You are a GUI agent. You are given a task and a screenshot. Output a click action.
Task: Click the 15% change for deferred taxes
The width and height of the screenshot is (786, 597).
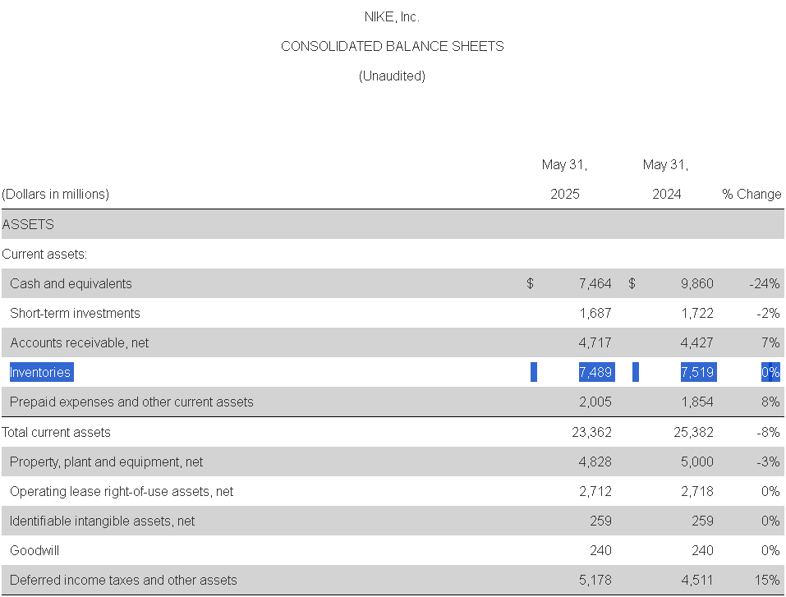point(767,580)
